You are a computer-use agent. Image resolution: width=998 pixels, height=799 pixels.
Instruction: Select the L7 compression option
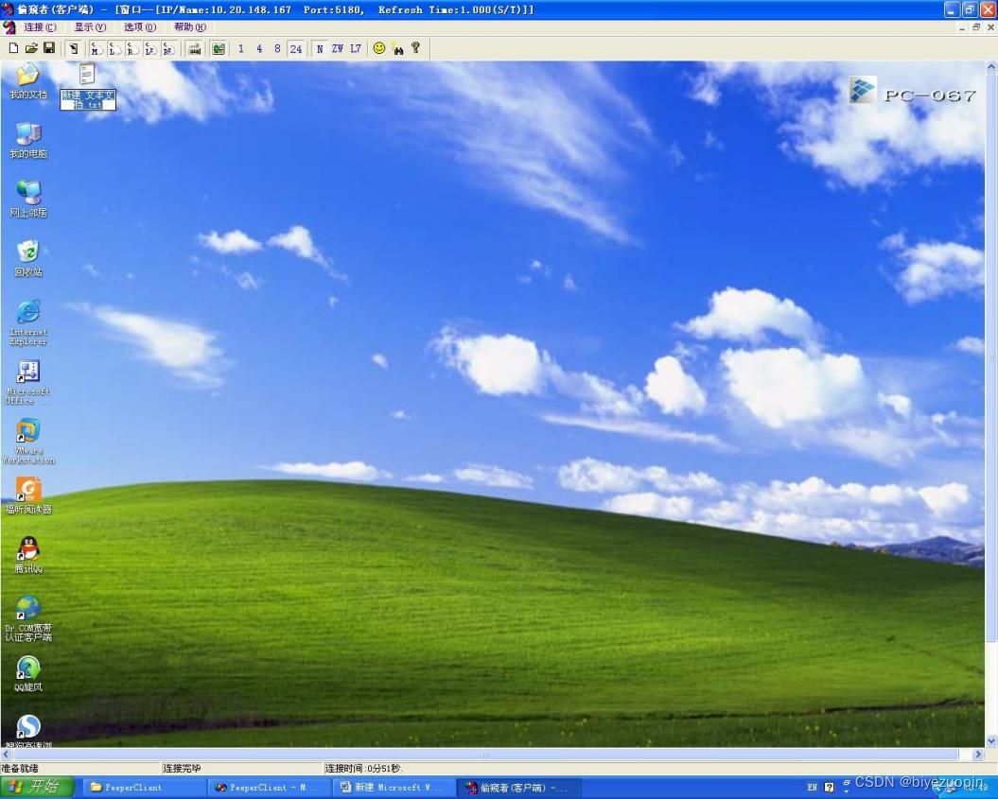355,48
